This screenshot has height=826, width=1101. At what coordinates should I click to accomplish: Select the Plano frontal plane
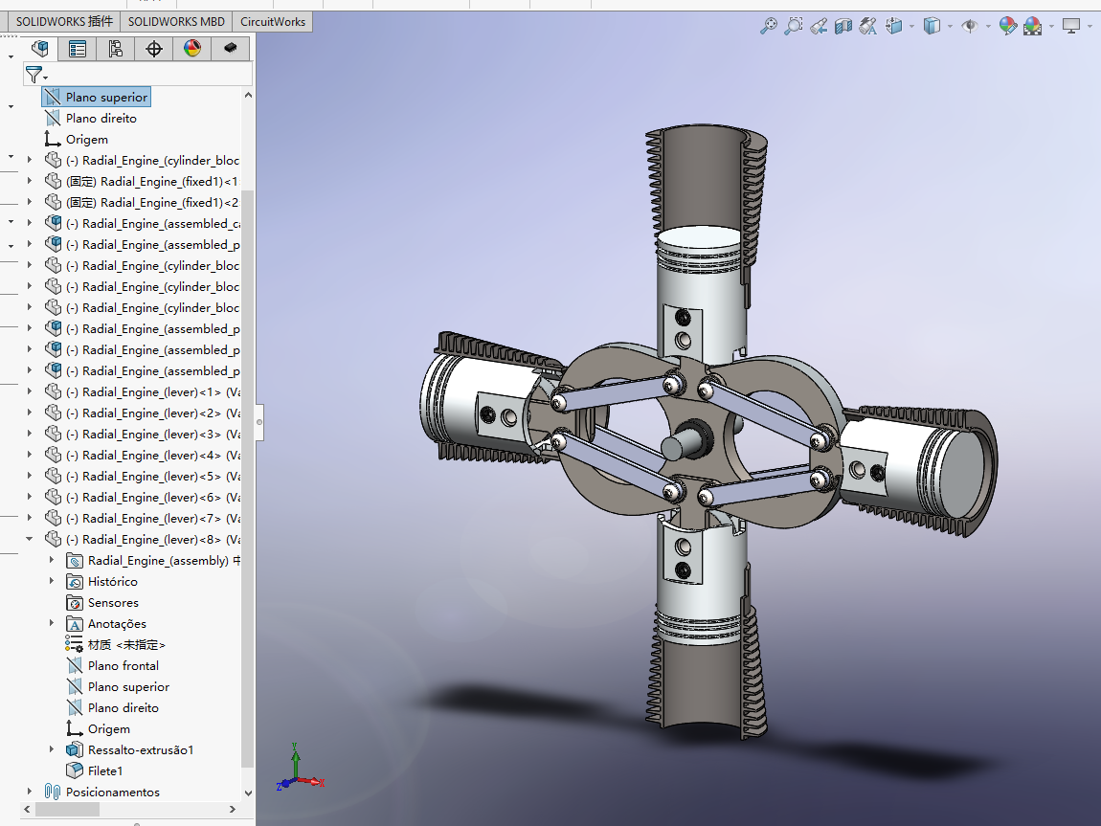(x=123, y=666)
